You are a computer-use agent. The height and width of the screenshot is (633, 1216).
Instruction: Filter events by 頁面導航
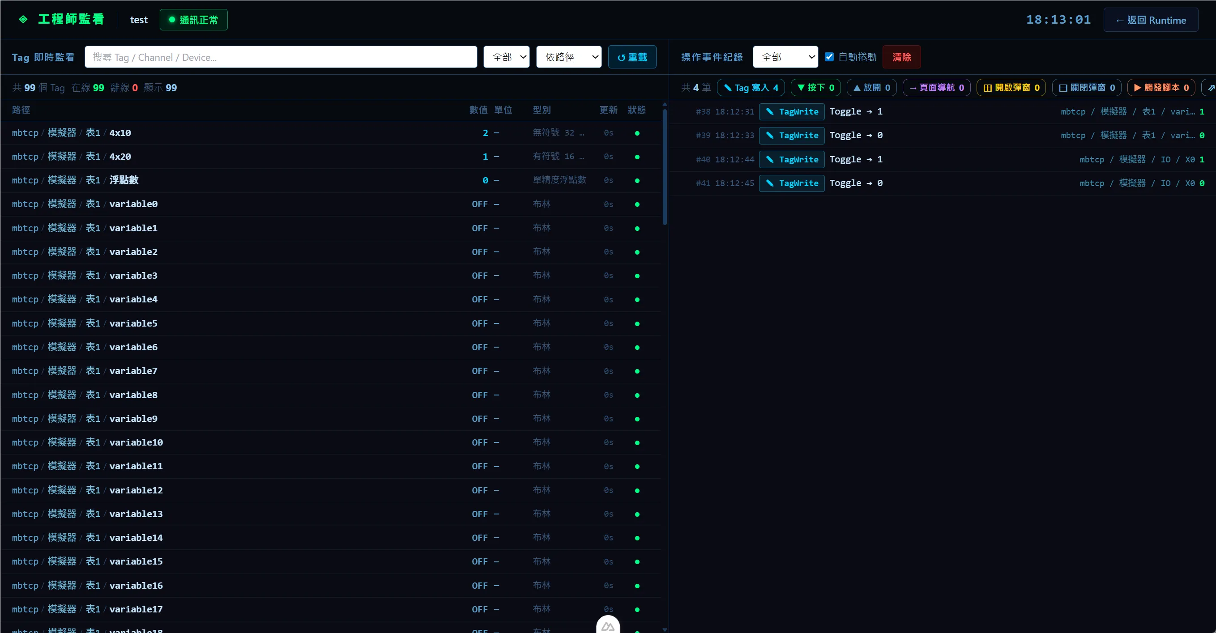[x=937, y=88]
